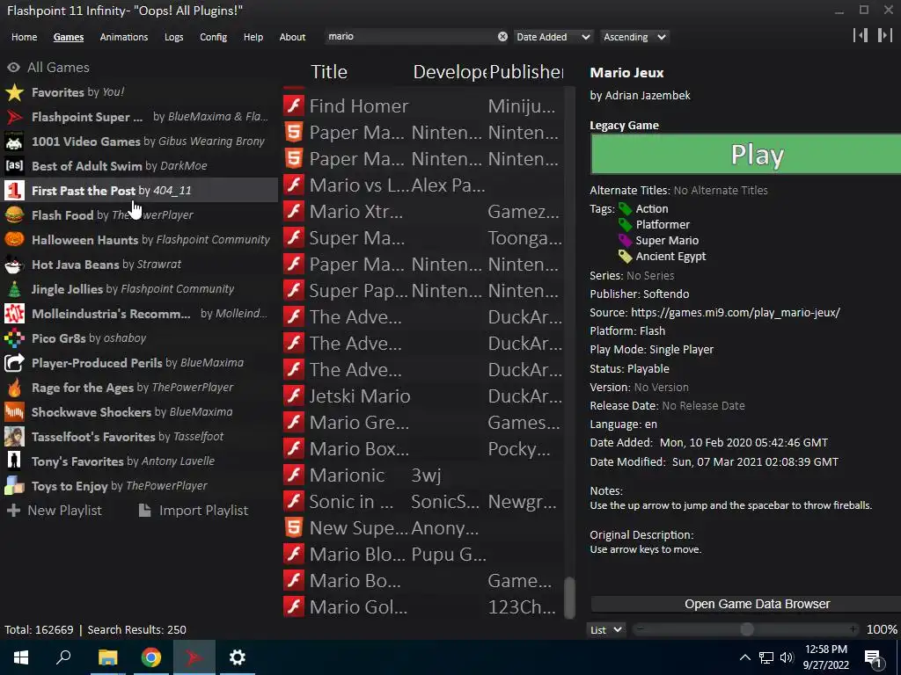901x675 pixels.
Task: Click the yellow Ancient Egypt tag icon
Action: point(626,257)
